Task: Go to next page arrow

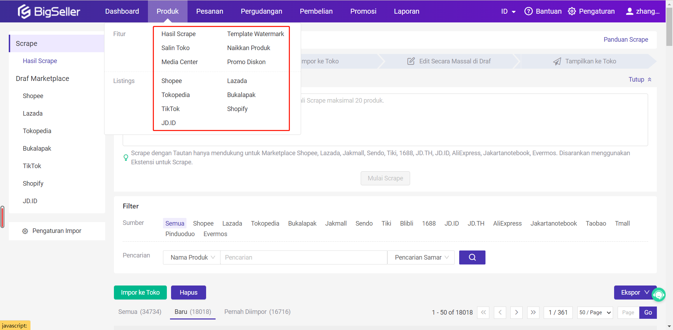Action: (516, 312)
